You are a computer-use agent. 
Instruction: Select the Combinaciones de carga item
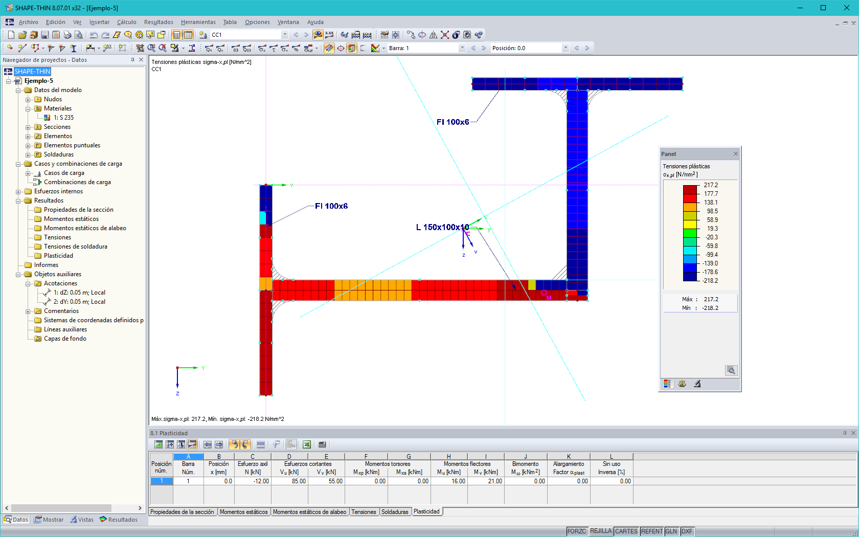77,182
